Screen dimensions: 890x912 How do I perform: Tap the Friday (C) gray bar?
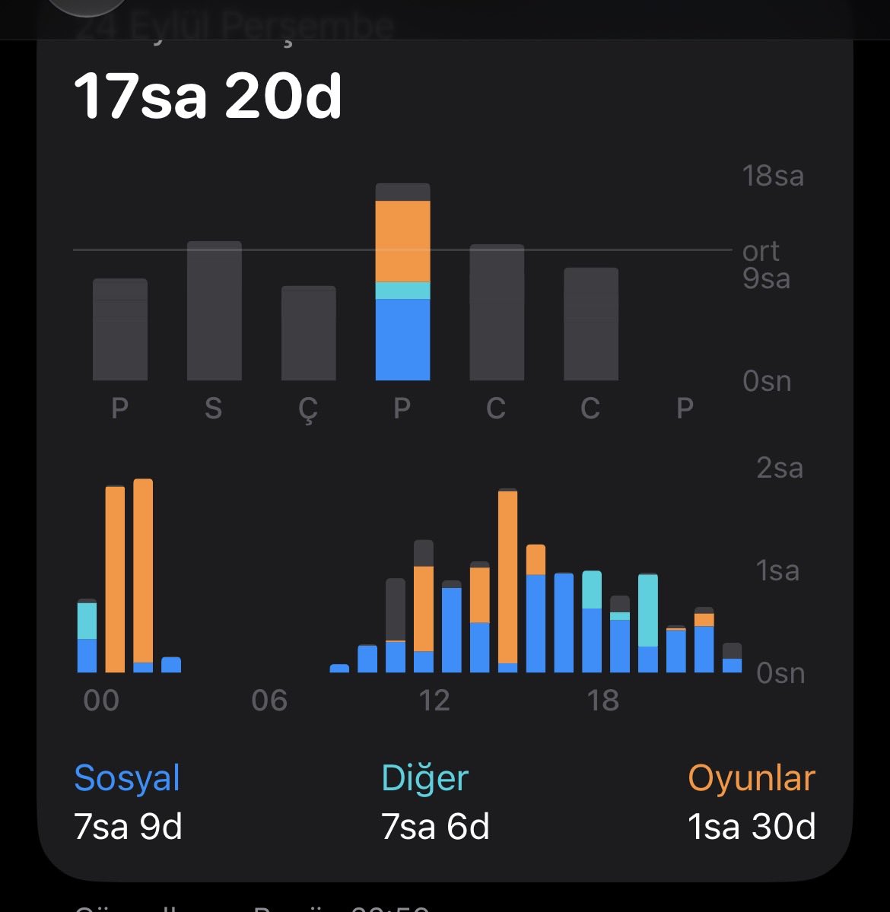pyautogui.click(x=497, y=313)
